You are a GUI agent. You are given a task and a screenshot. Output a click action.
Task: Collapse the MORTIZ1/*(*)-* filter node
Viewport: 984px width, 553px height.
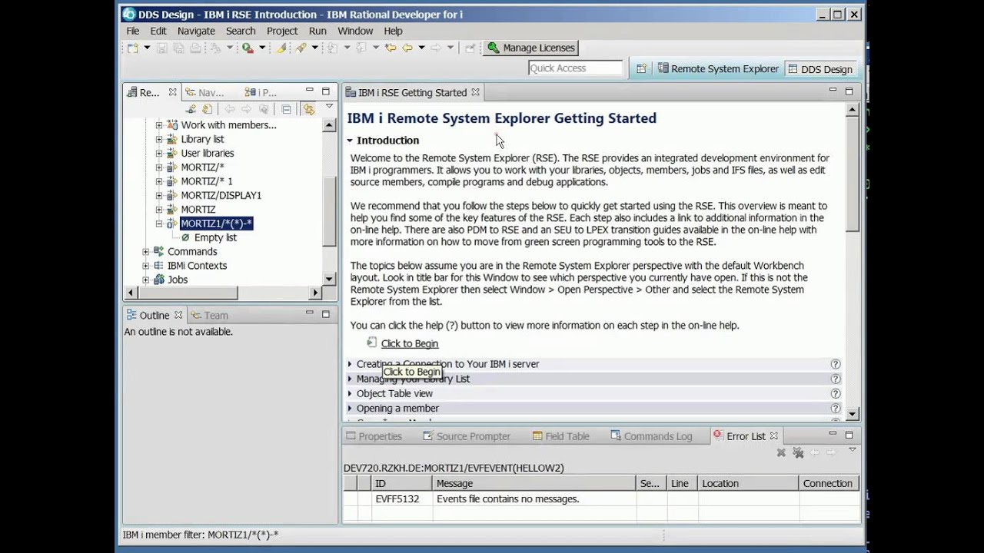point(159,224)
